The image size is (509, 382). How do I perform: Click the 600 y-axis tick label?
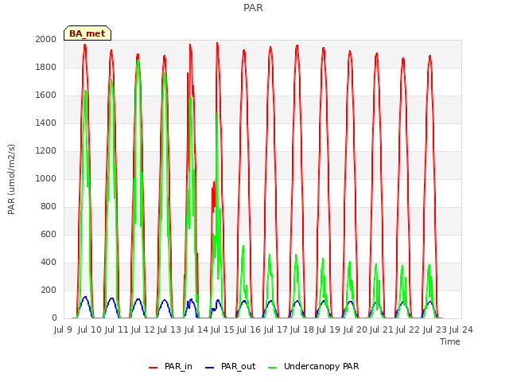click(49, 234)
